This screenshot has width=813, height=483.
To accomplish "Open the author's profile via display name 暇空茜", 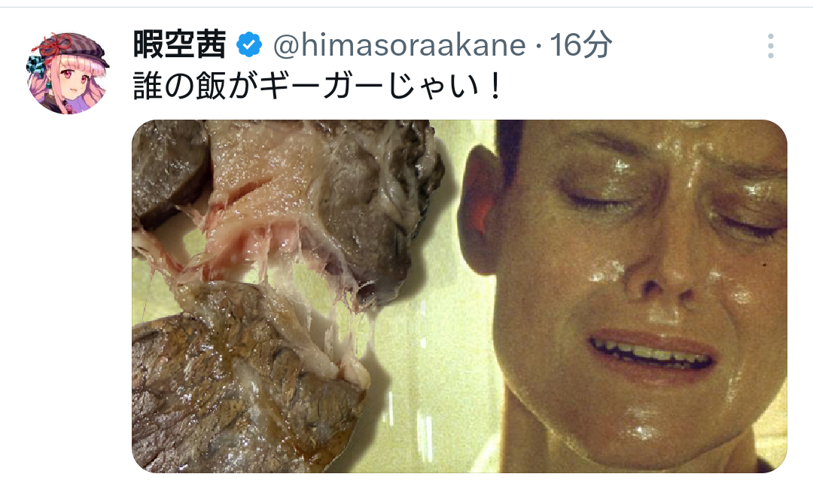I will click(x=179, y=44).
